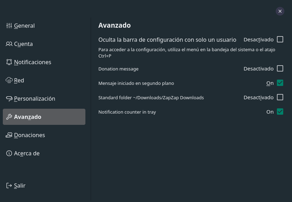The image size is (292, 202).
Task: Click the Notificaciones bell icon
Action: point(9,62)
